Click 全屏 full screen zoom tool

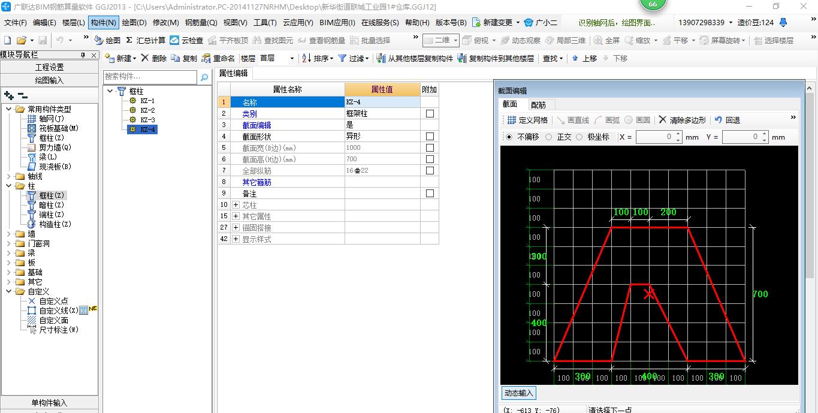click(606, 40)
